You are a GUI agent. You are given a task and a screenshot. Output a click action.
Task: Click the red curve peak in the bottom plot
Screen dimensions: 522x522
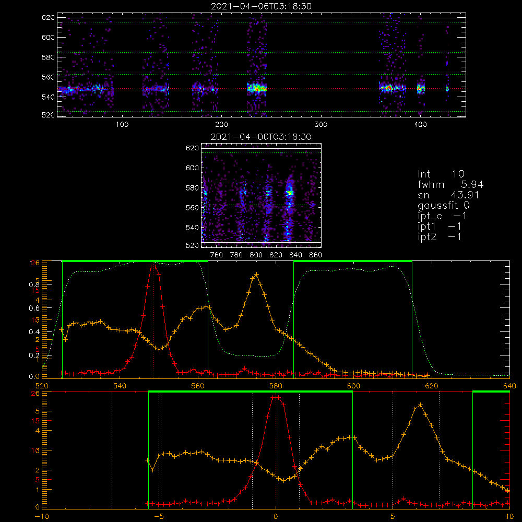(x=276, y=397)
